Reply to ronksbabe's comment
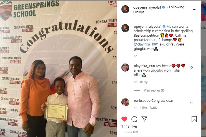This screenshot has width=206, height=137. tap(153, 108)
